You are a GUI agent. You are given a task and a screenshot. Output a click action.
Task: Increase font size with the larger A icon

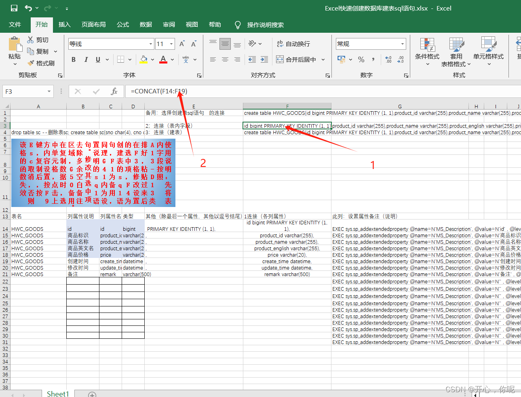pos(182,44)
